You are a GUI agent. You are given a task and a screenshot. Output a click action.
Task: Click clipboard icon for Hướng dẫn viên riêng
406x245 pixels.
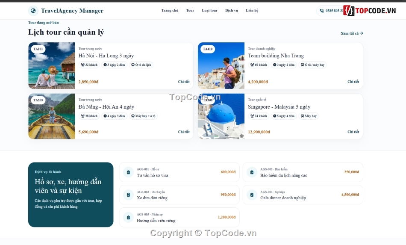[x=128, y=218]
